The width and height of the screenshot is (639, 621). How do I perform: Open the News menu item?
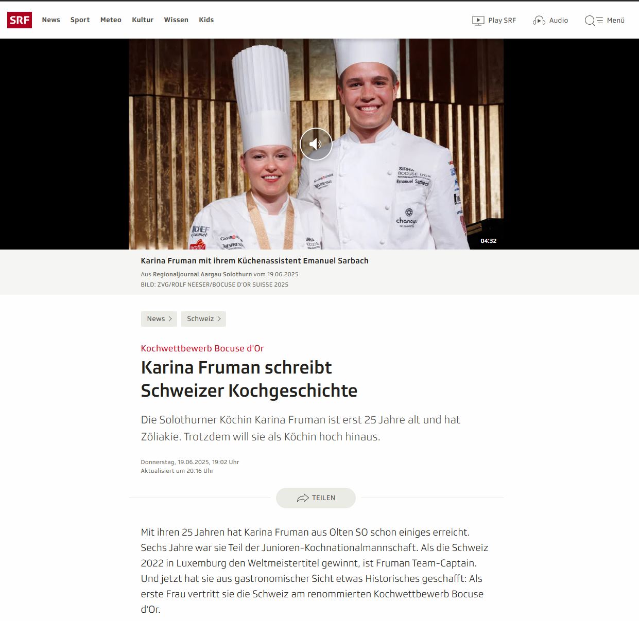(51, 20)
